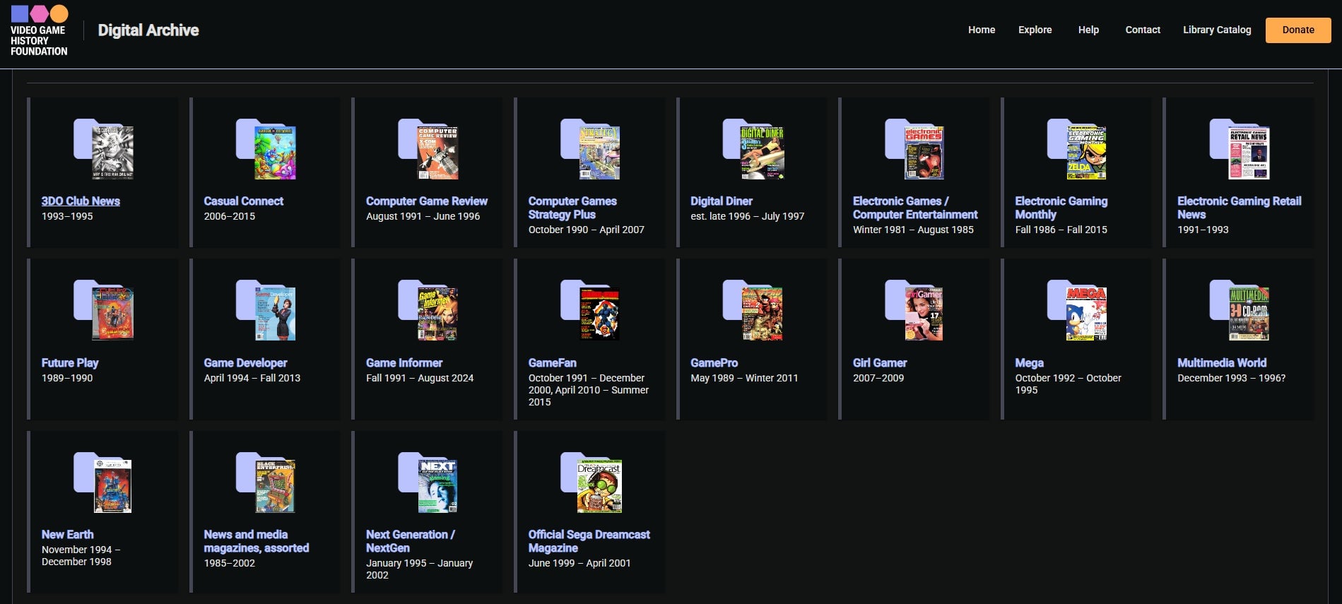Click the Mega magazine folder icon

1078,311
